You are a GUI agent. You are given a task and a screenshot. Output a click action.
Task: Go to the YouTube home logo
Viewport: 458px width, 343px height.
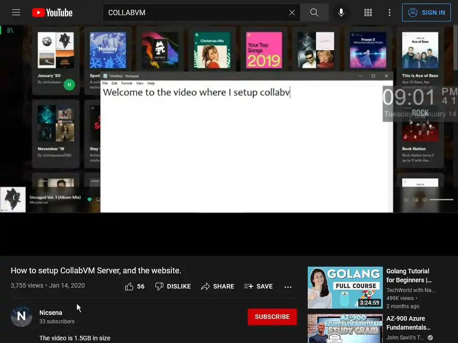(52, 13)
